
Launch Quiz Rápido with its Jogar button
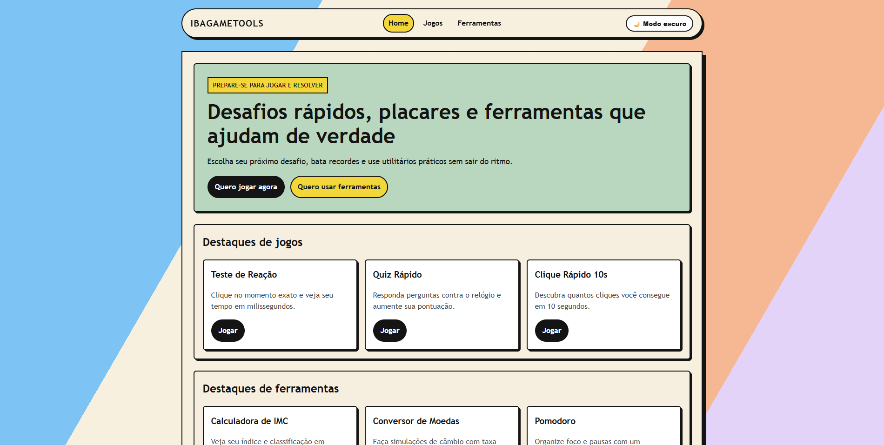[x=389, y=331]
